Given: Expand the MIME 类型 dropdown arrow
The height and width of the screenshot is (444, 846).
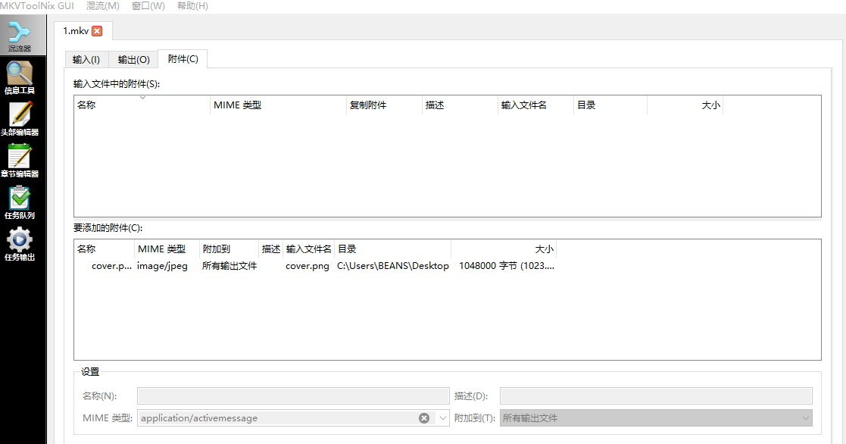Looking at the screenshot, I should pos(443,418).
